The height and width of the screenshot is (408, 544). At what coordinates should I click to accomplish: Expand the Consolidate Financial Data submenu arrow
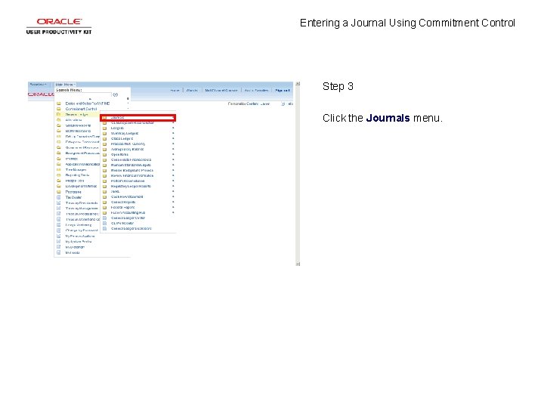click(173, 159)
